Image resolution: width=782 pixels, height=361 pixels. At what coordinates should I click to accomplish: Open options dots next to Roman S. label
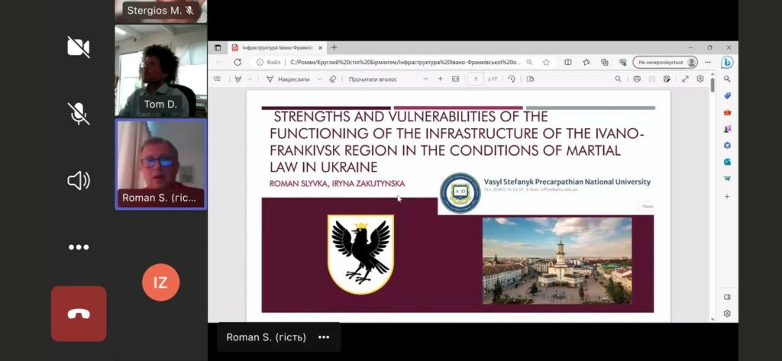323,337
